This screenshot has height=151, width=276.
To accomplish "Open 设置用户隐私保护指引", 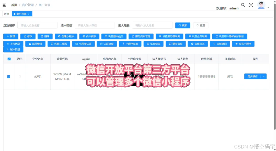I will 230,36.
